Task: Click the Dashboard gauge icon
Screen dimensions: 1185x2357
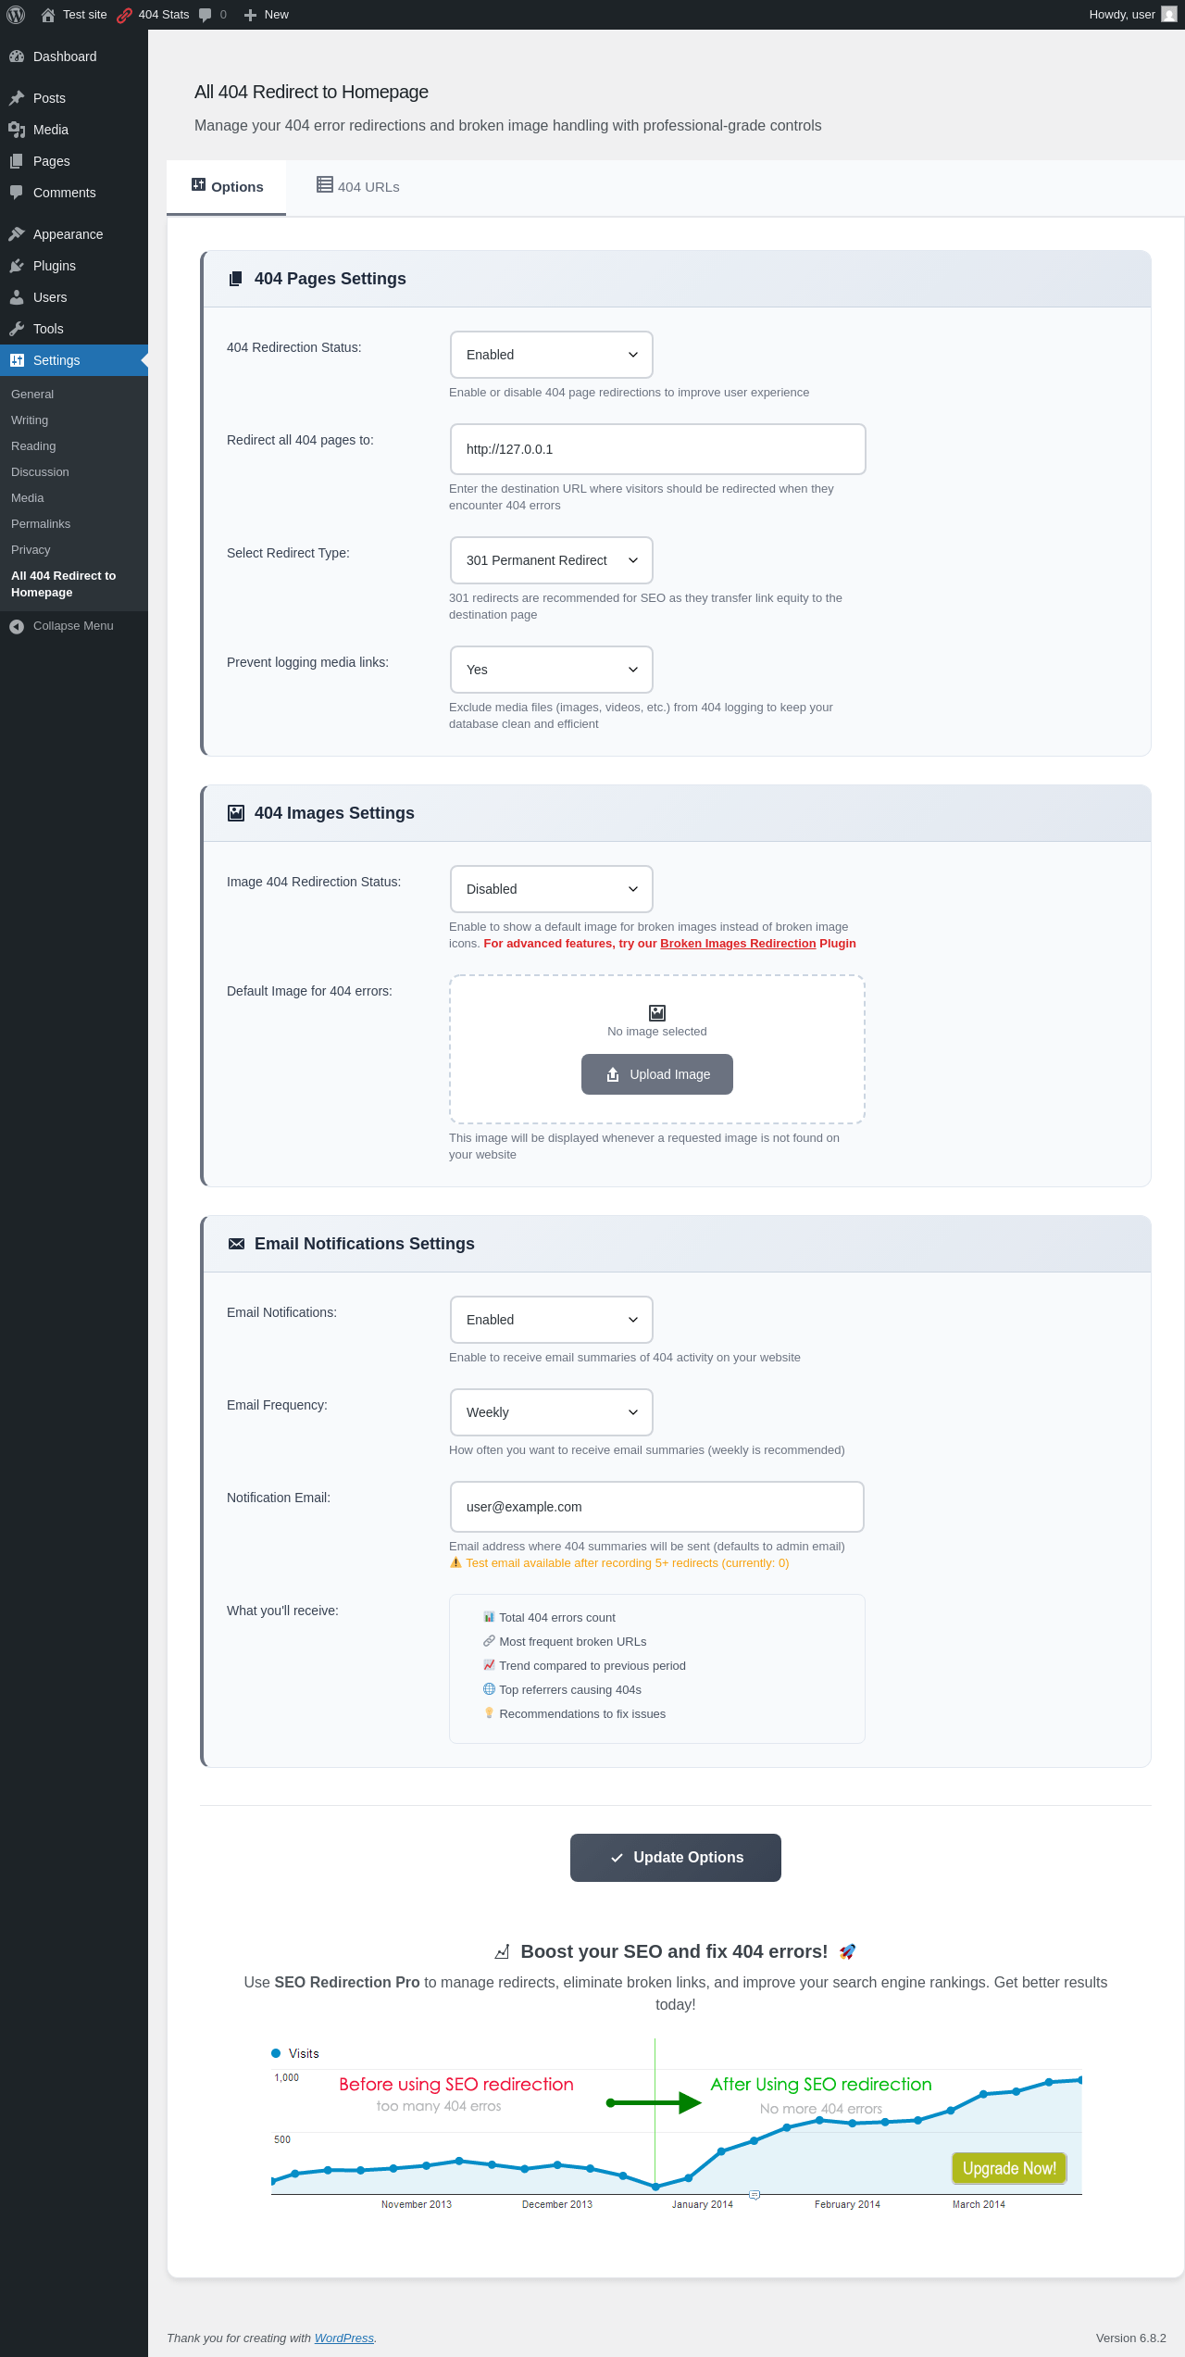Action: click(17, 56)
